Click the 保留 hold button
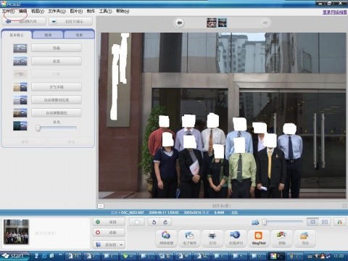 point(109,222)
